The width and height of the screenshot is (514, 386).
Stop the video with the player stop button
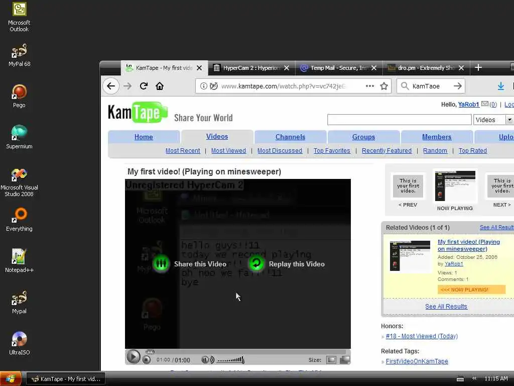point(147,360)
